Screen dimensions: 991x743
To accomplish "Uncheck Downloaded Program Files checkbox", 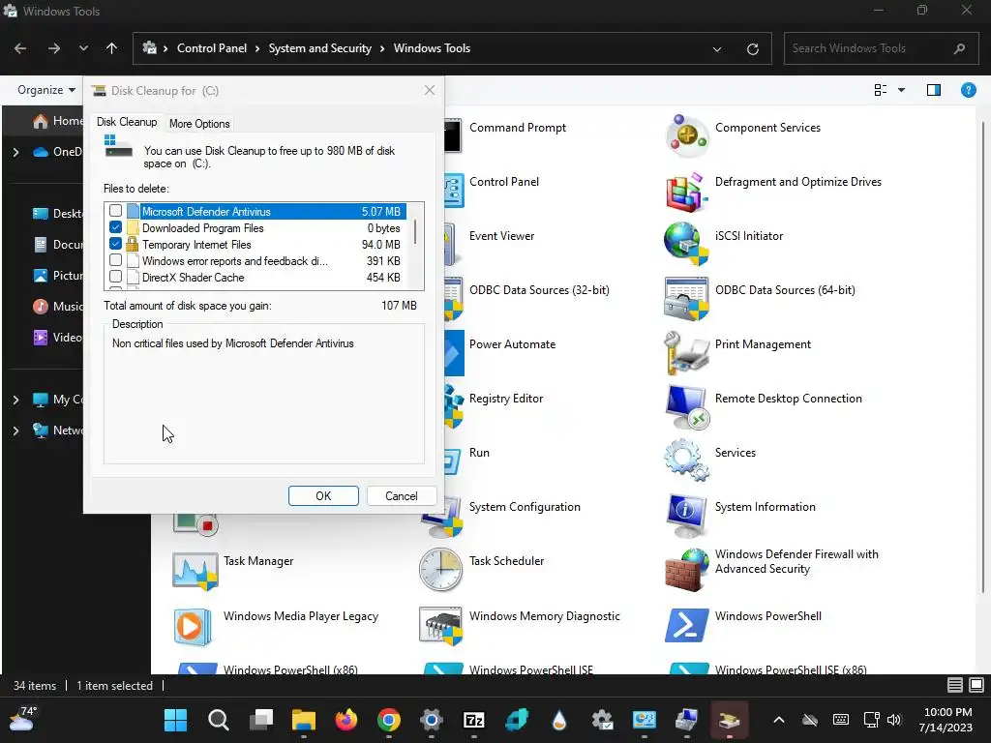I will (116, 227).
